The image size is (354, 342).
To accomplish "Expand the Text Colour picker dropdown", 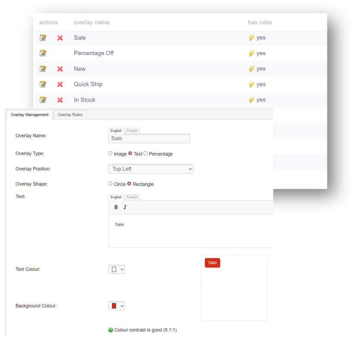I will [x=117, y=269].
